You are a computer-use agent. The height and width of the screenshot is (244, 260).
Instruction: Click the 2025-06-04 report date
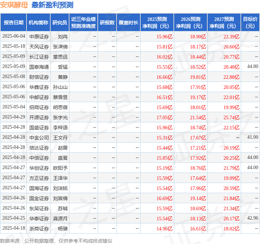point(14,36)
